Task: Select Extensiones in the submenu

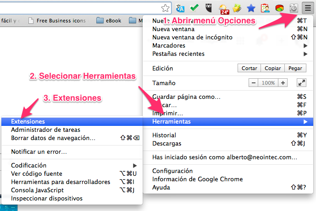Action: (72, 122)
